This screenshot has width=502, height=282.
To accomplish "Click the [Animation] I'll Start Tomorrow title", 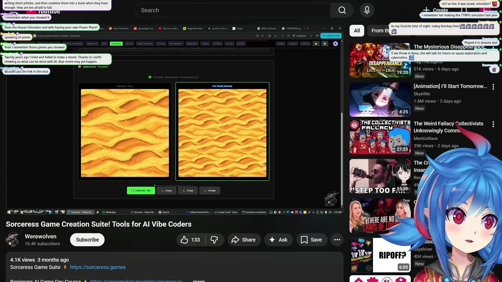I will 450,86.
